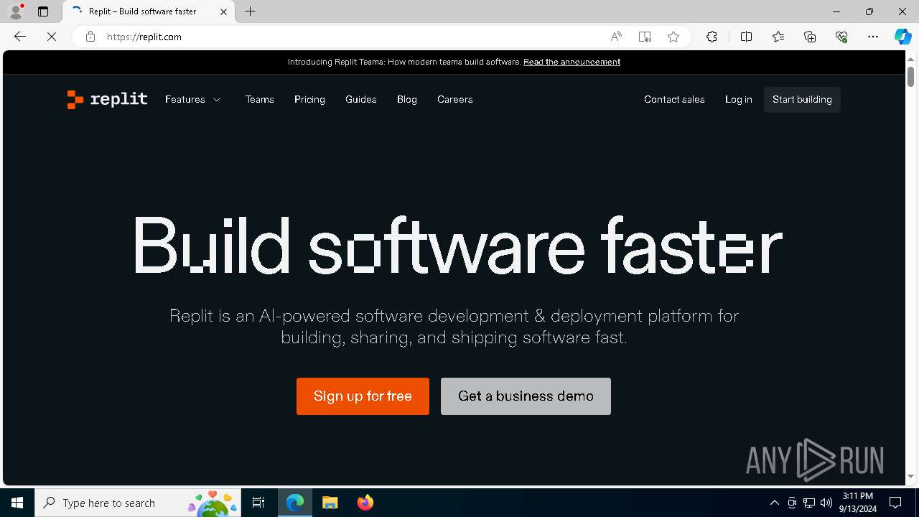Go back using the back arrow

pyautogui.click(x=20, y=37)
